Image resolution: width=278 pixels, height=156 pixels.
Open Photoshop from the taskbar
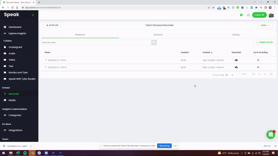click(60, 153)
